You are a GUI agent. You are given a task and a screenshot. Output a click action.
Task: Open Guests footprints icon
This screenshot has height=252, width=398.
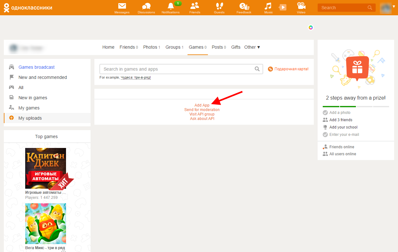point(219,6)
